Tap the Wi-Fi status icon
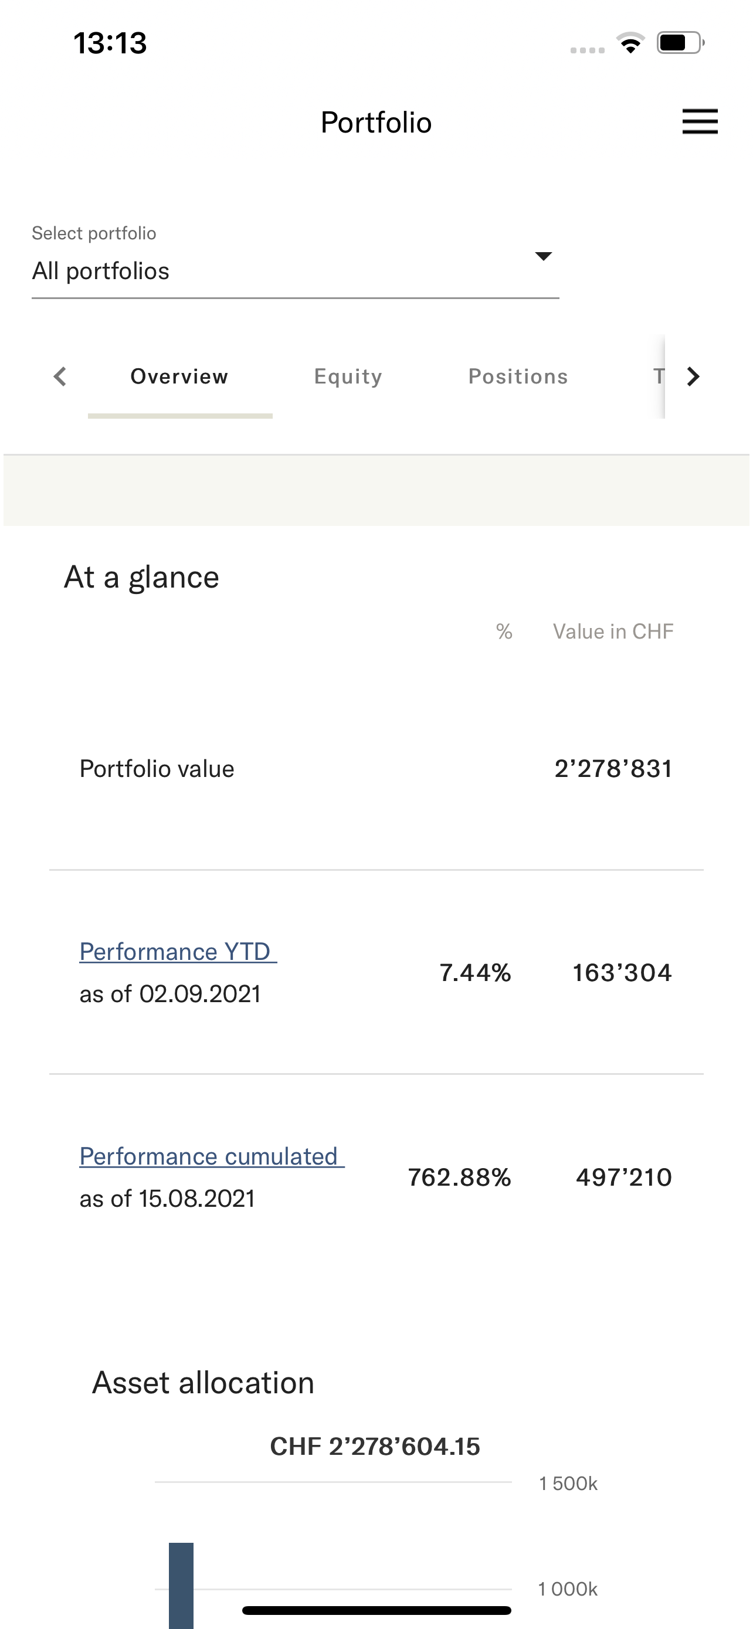The image size is (753, 1629). pos(630,43)
